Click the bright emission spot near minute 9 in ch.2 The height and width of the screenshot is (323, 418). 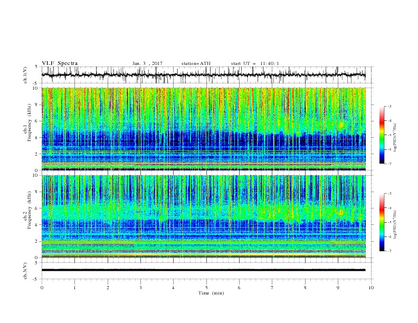[x=341, y=213]
